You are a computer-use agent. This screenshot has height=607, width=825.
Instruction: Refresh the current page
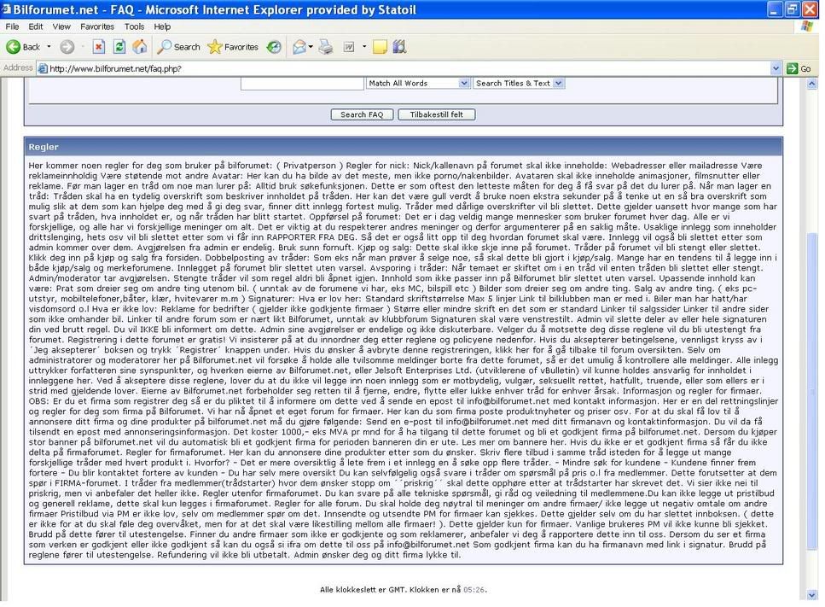[118, 47]
